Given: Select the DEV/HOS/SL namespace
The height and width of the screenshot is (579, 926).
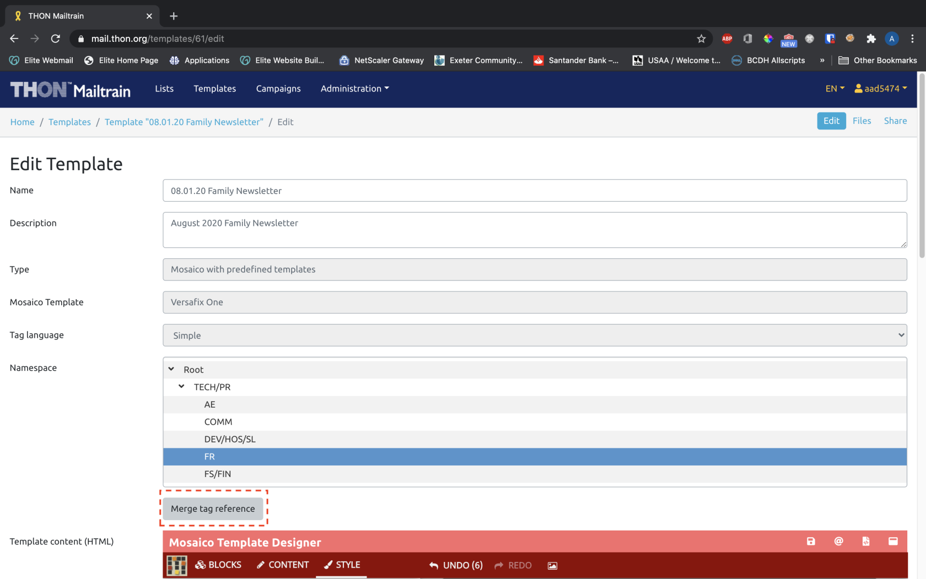Looking at the screenshot, I should click(535, 439).
